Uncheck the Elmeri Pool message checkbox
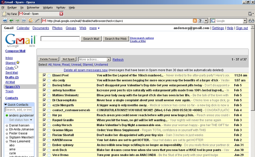The width and height of the screenshot is (255, 157). pyautogui.click(x=44, y=75)
